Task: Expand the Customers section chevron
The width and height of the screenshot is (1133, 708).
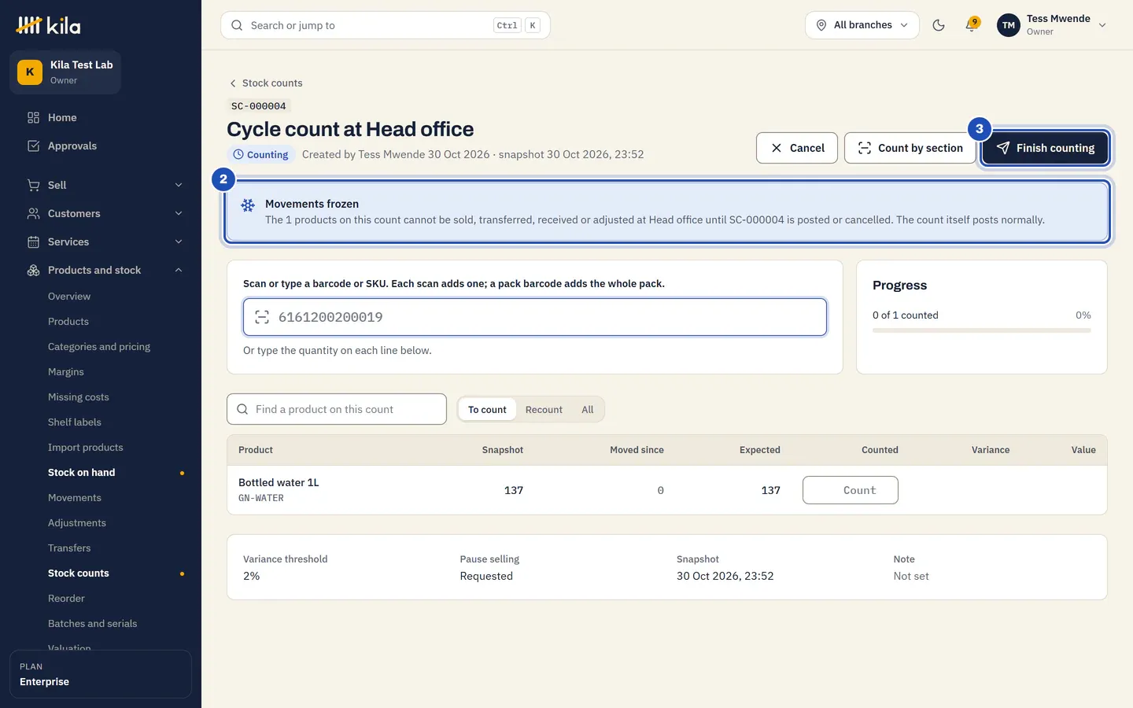Action: tap(179, 213)
